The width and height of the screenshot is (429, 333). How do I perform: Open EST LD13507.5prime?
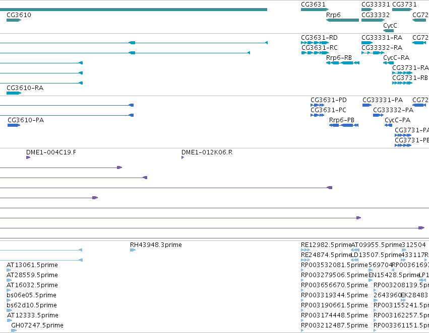click(x=354, y=260)
